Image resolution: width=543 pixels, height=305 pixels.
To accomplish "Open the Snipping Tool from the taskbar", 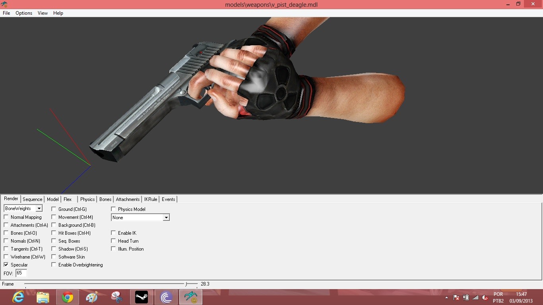I will [117, 297].
